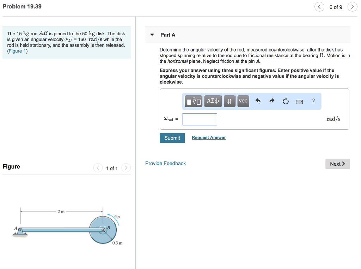The width and height of the screenshot is (361, 269).
Task: Open keyboard shortcuts via the keyboard icon
Action: (299, 102)
